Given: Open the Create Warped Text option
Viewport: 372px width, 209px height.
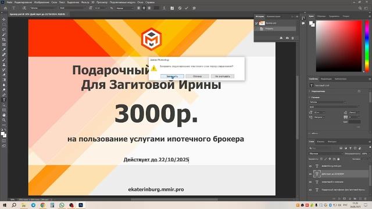Looking at the screenshot, I should pyautogui.click(x=164, y=8).
